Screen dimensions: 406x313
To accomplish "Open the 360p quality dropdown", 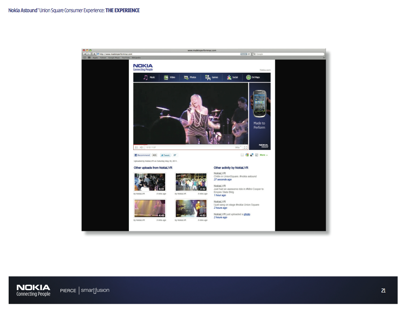I will [238, 147].
